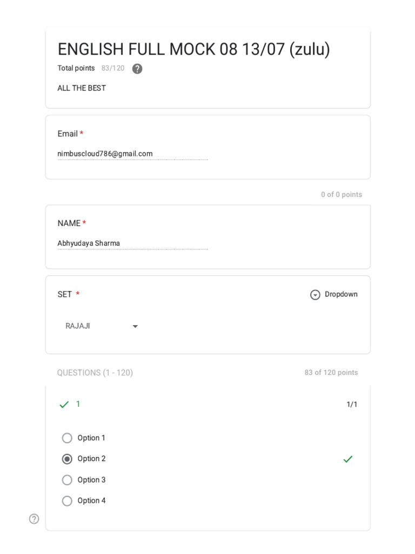Click the total points help icon
Viewport: 415px width, 554px height.
[x=137, y=69]
